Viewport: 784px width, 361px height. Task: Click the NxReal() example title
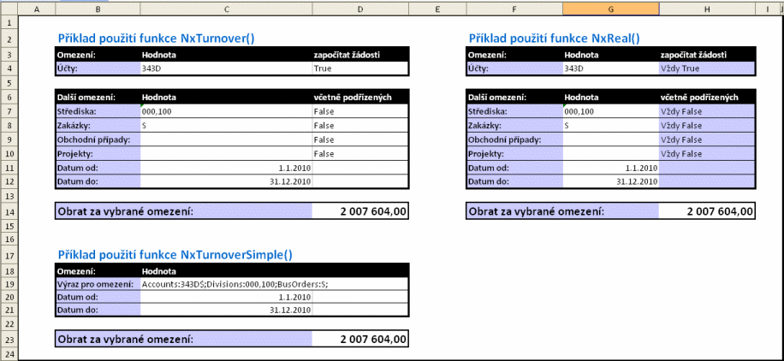click(x=555, y=38)
